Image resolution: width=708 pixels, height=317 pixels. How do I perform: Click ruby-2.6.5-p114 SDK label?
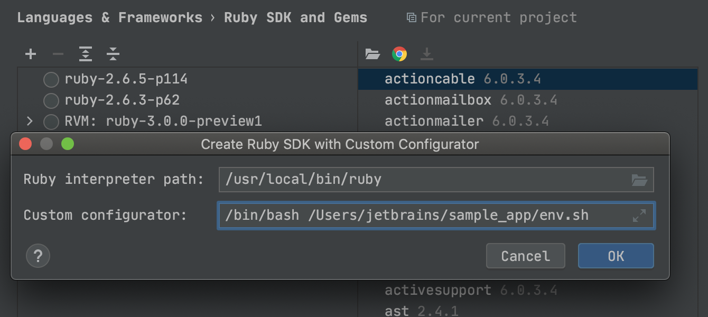[x=126, y=79]
